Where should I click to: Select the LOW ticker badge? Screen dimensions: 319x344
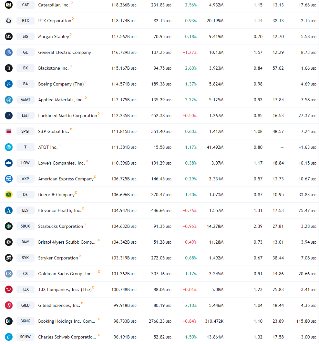point(26,163)
